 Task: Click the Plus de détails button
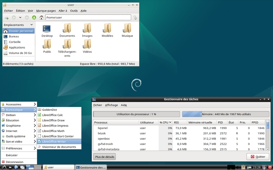104,157
